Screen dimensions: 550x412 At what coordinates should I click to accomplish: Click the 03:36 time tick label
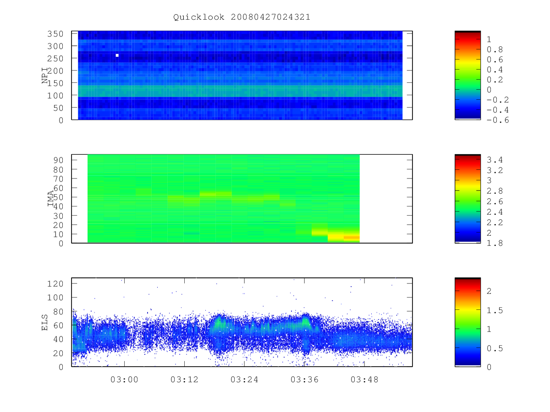click(304, 379)
